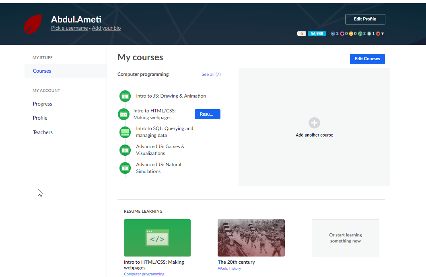Image resolution: width=426 pixels, height=277 pixels.
Task: Click the Add another course text
Action: [314, 135]
